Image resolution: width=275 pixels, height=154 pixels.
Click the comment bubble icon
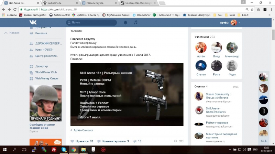click(99, 141)
